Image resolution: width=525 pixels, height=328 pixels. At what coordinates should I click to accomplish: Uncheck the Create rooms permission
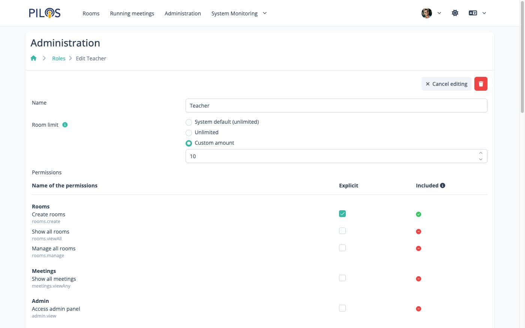click(x=342, y=214)
